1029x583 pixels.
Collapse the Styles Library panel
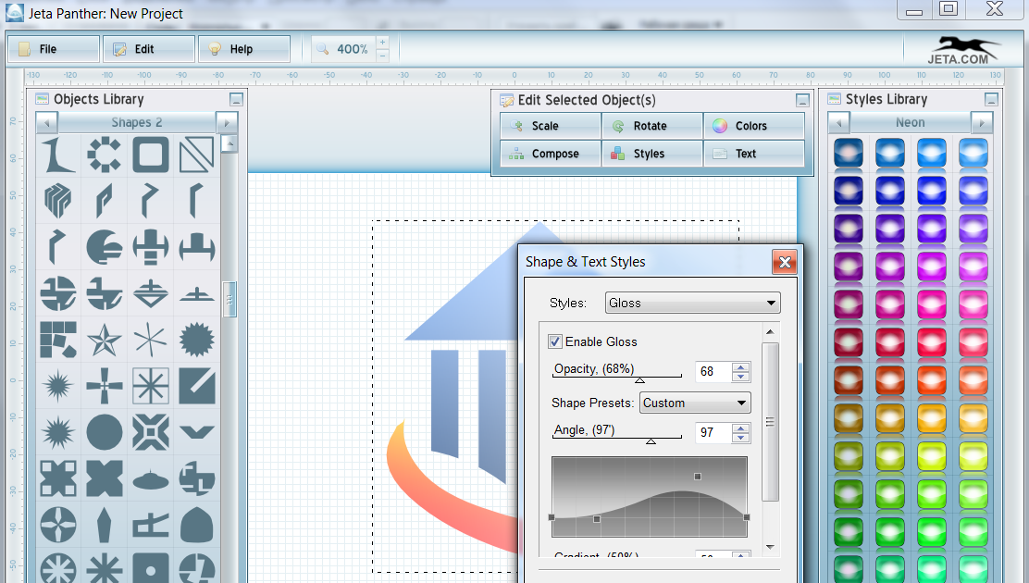[992, 100]
